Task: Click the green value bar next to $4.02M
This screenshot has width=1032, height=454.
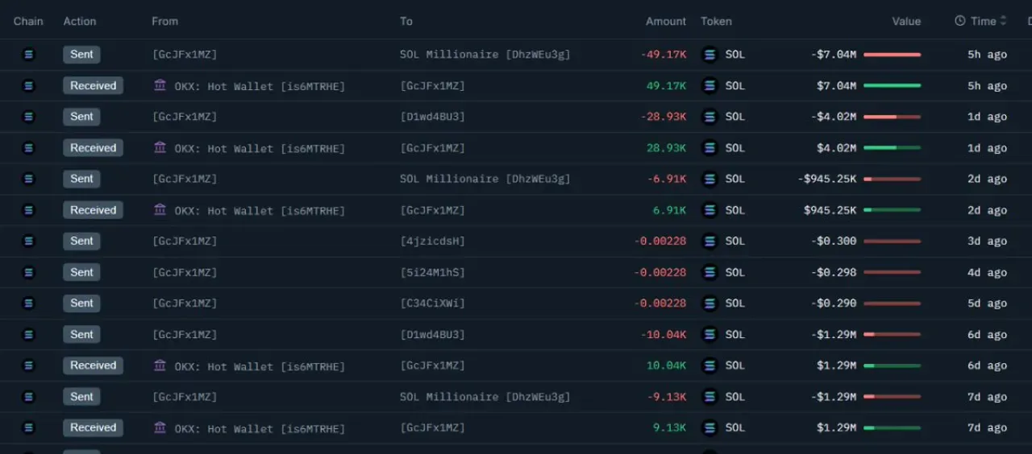Action: [x=892, y=148]
